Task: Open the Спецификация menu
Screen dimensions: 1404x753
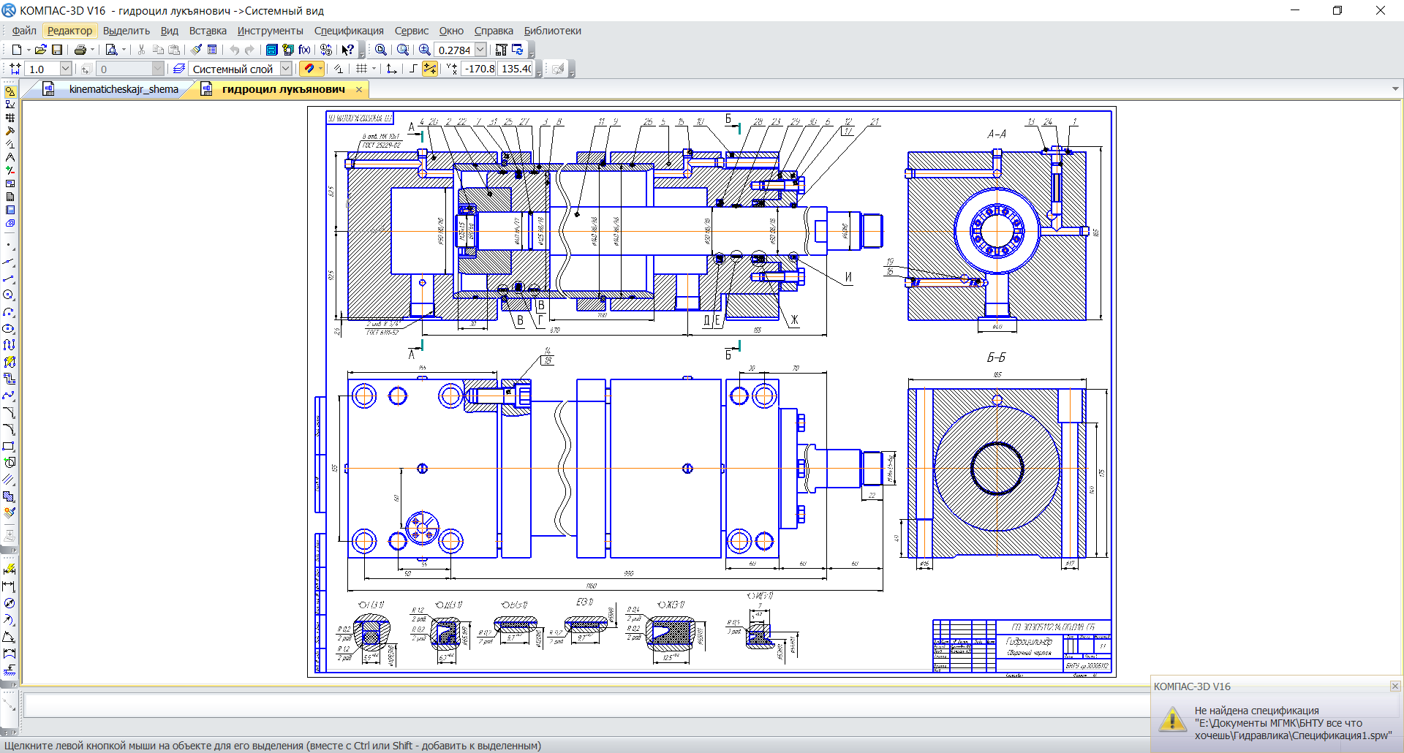Action: [x=349, y=31]
